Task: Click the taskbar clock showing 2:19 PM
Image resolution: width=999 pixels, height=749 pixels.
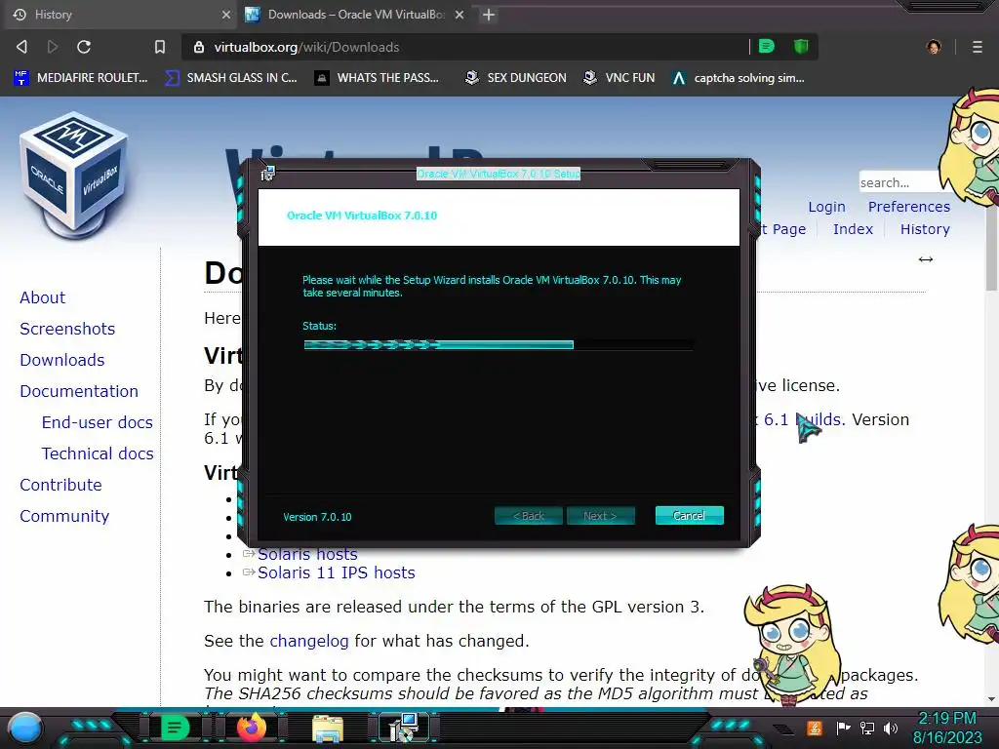Action: click(x=946, y=728)
